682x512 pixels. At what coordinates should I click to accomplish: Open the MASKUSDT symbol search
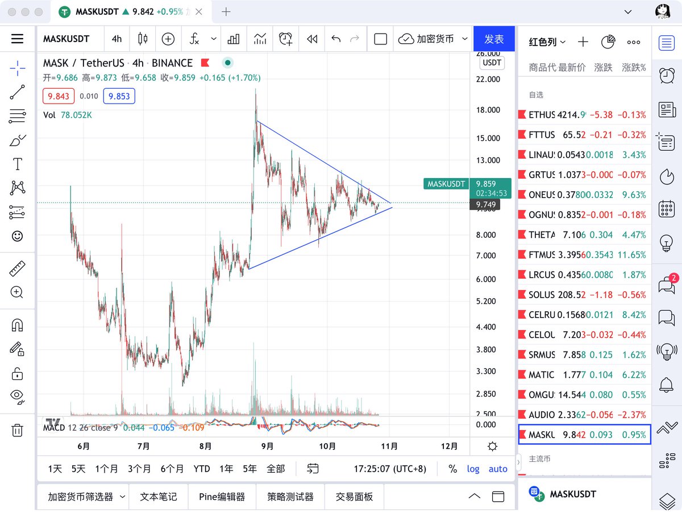[x=66, y=39]
